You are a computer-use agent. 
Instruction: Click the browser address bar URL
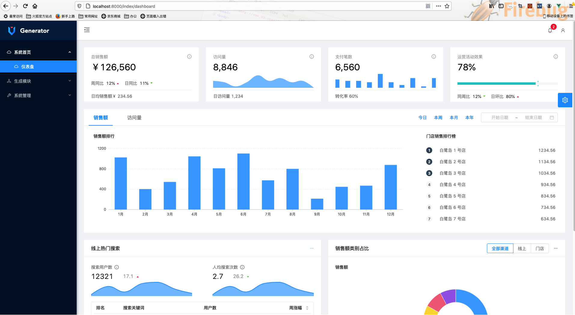pos(124,6)
